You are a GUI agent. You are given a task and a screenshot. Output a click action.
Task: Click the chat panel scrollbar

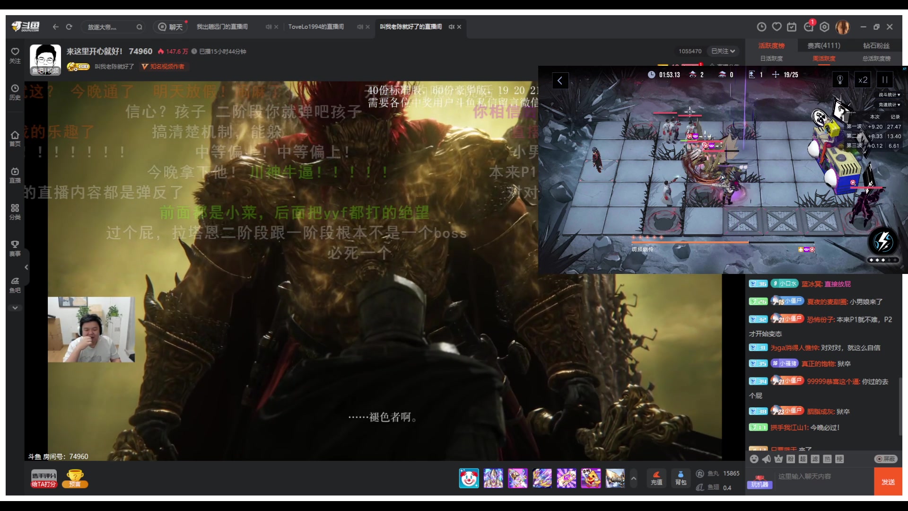(x=900, y=407)
